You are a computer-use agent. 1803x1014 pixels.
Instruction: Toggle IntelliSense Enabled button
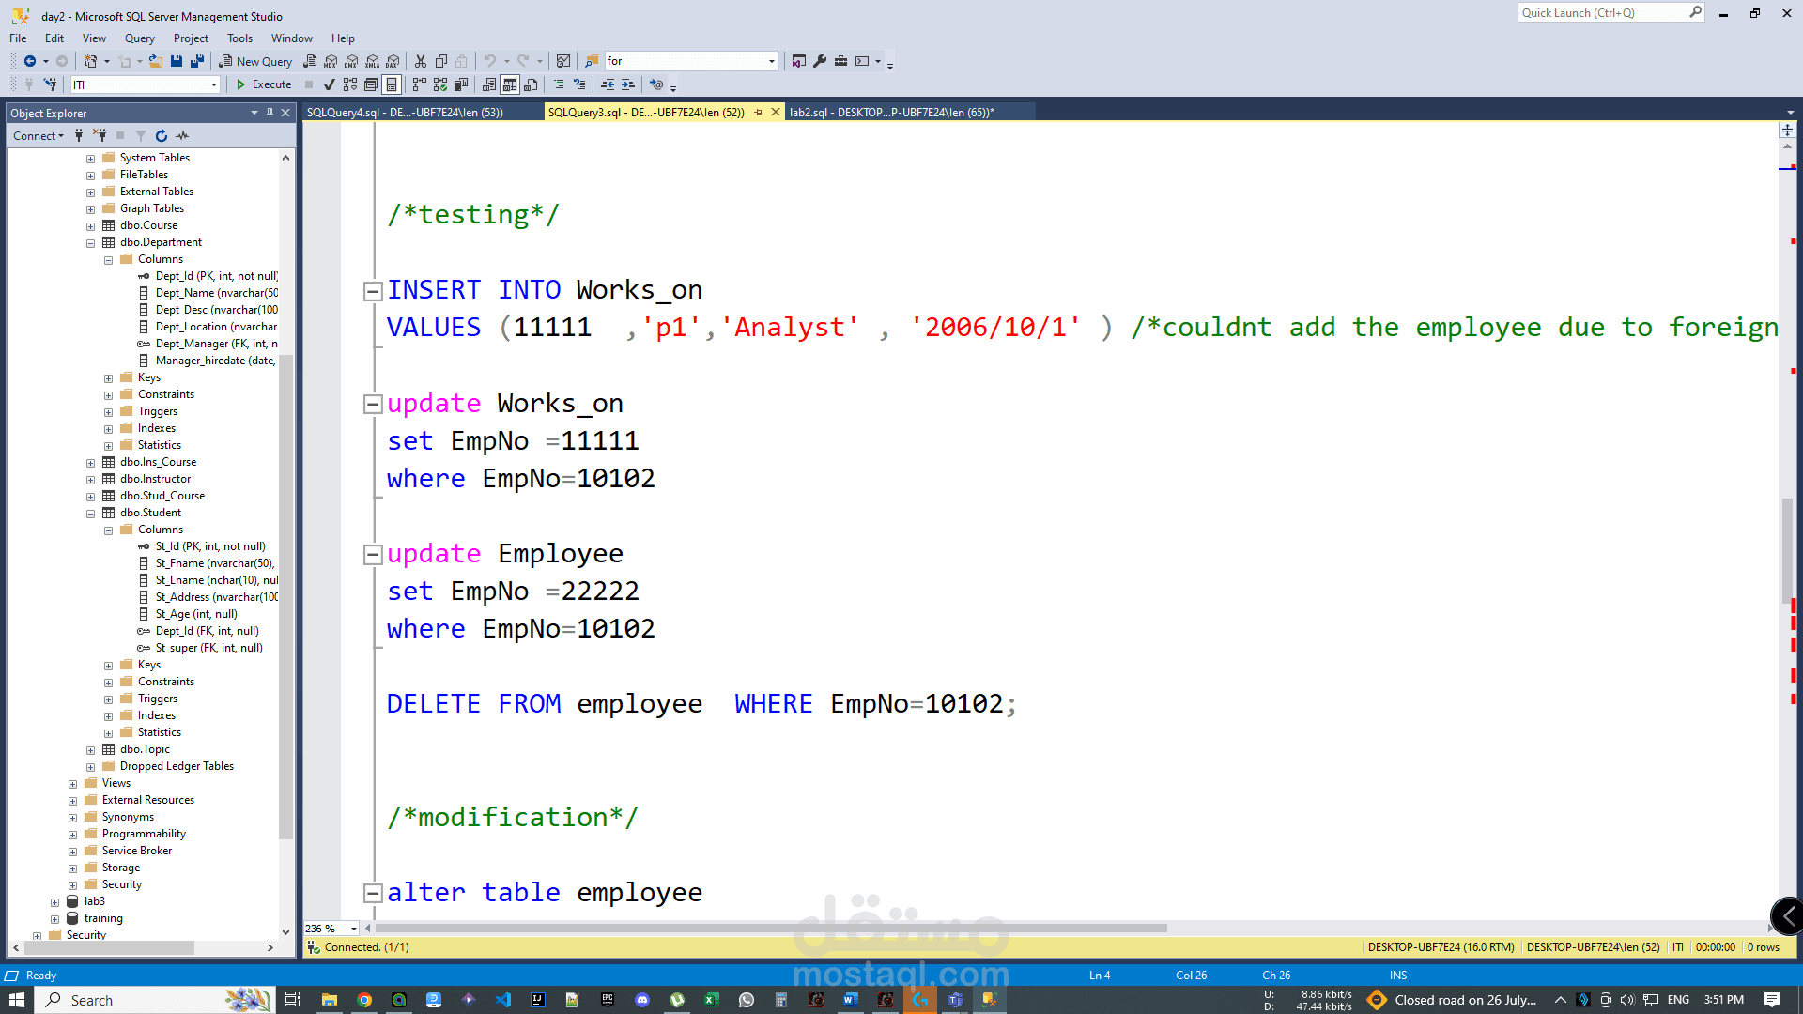[392, 84]
